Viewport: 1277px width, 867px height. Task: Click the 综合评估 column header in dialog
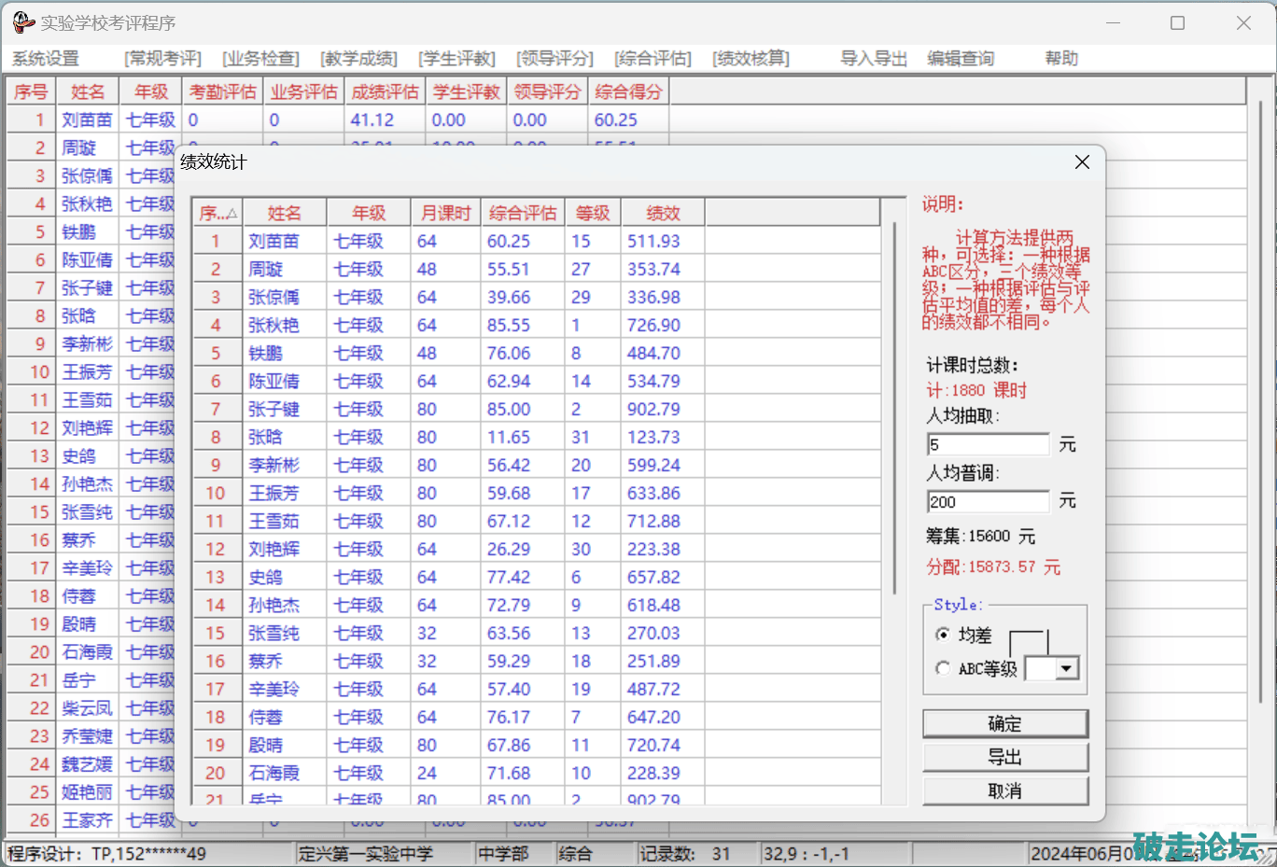click(x=522, y=214)
